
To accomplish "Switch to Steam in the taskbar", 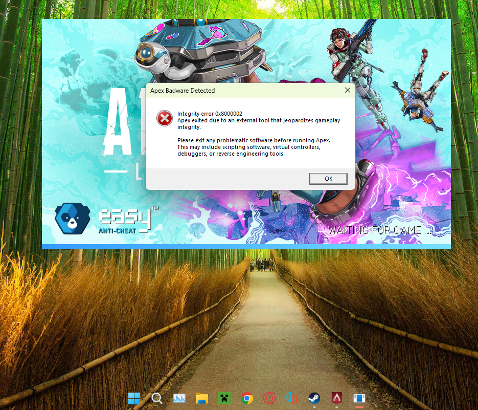I will pyautogui.click(x=314, y=398).
